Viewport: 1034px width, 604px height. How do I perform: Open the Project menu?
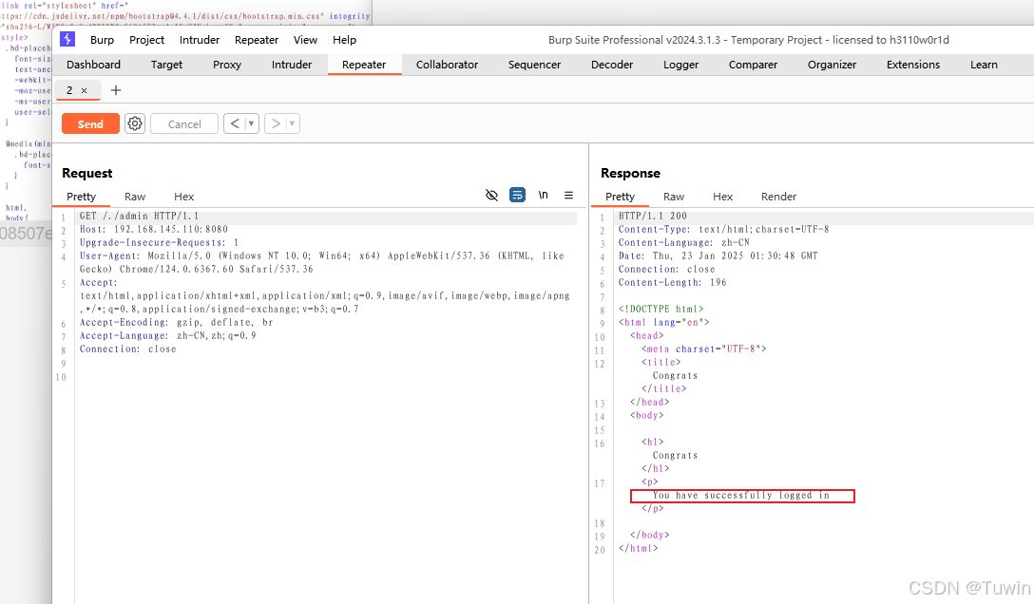[x=146, y=40]
